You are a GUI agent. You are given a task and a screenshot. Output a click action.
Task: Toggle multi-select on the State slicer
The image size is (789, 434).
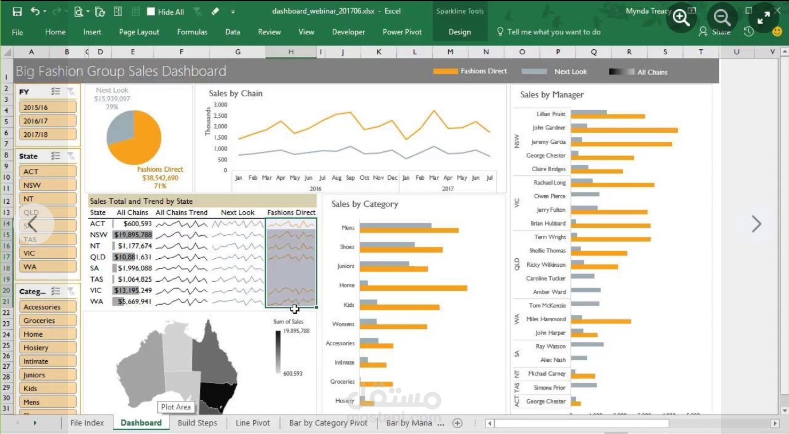click(x=56, y=156)
